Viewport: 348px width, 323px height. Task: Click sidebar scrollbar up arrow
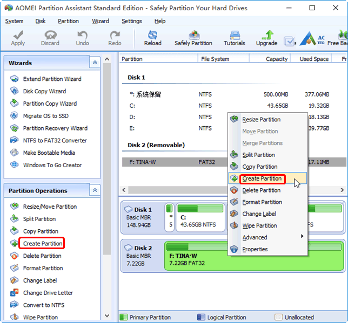[107, 59]
